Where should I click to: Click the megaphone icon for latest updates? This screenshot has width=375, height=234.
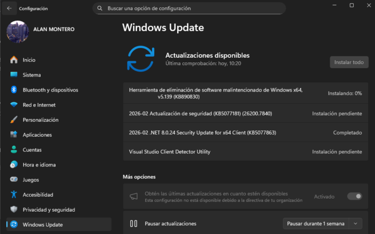(134, 197)
